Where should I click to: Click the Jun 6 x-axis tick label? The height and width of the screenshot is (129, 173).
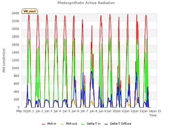(x=75, y=111)
